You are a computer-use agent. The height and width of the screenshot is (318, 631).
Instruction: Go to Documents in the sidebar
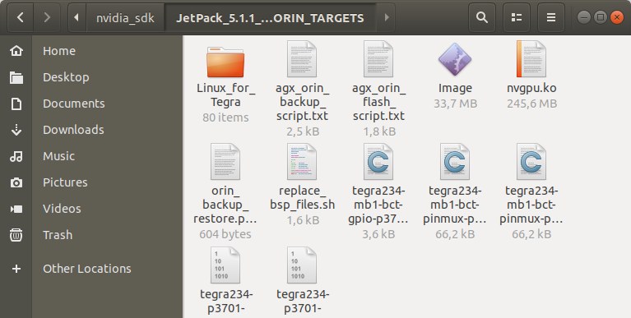(x=74, y=104)
